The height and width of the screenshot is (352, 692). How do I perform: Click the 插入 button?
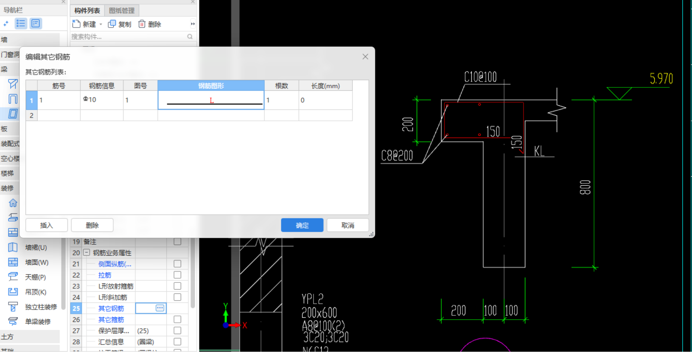[x=47, y=225]
